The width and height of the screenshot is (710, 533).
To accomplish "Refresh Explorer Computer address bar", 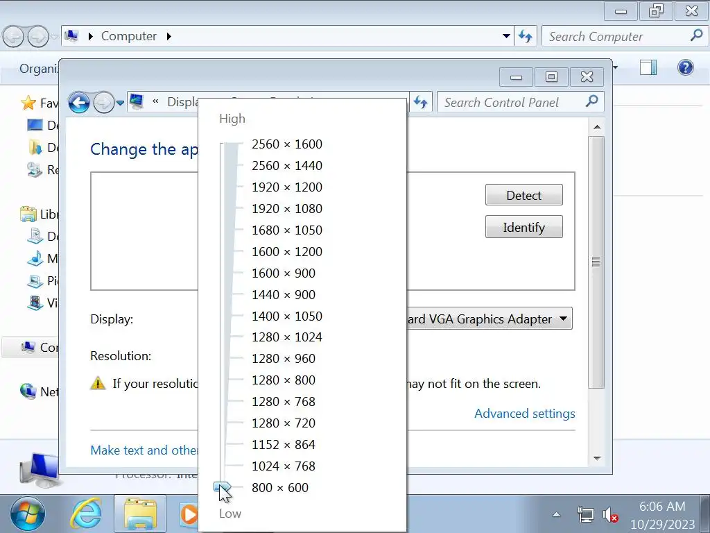I will [526, 36].
